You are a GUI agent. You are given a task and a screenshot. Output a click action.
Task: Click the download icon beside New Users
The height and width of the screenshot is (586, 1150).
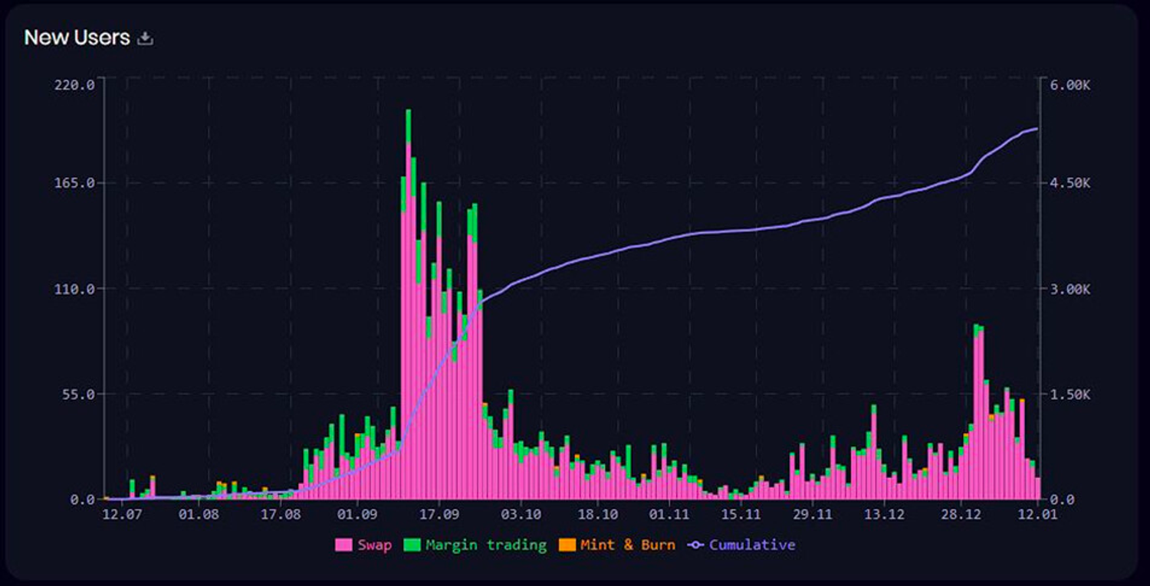pos(145,38)
